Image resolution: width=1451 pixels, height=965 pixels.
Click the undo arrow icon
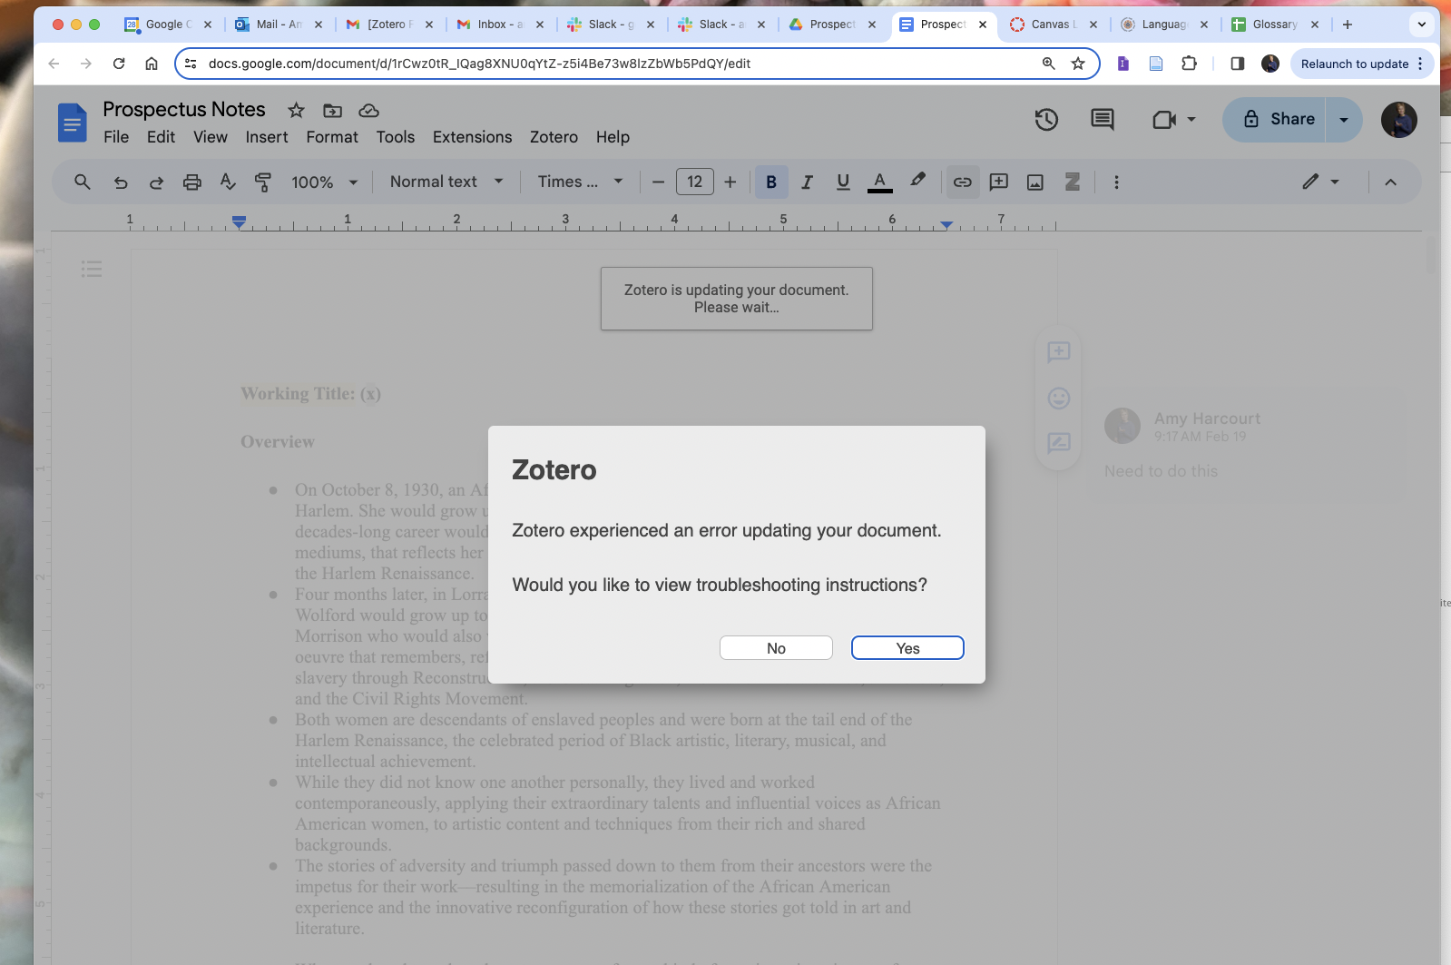120,182
